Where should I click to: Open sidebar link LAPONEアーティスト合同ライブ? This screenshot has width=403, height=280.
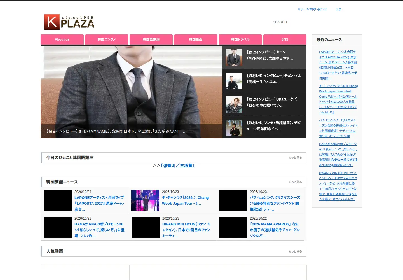click(x=338, y=65)
